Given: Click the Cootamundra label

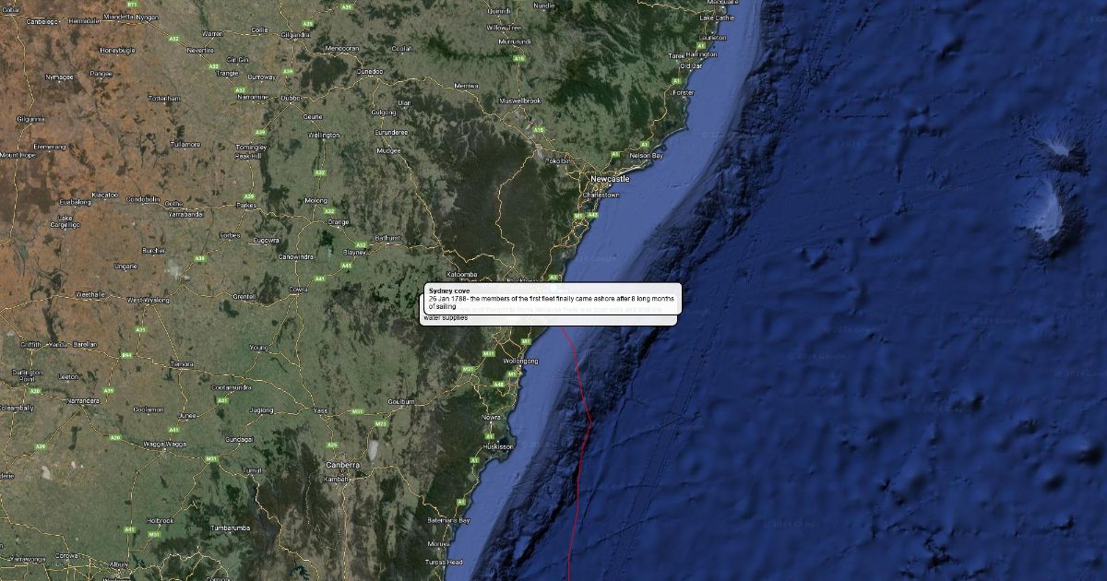Looking at the screenshot, I should pyautogui.click(x=231, y=387).
